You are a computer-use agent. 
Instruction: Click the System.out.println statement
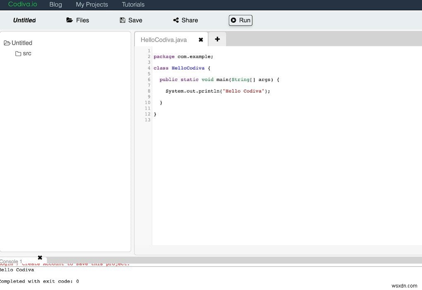pyautogui.click(x=218, y=91)
